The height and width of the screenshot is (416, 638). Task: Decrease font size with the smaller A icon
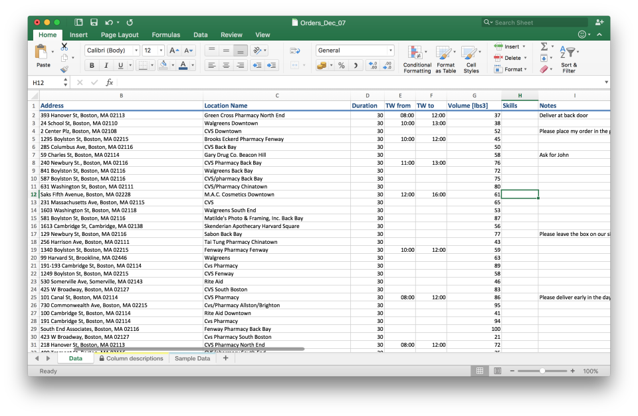click(x=188, y=51)
